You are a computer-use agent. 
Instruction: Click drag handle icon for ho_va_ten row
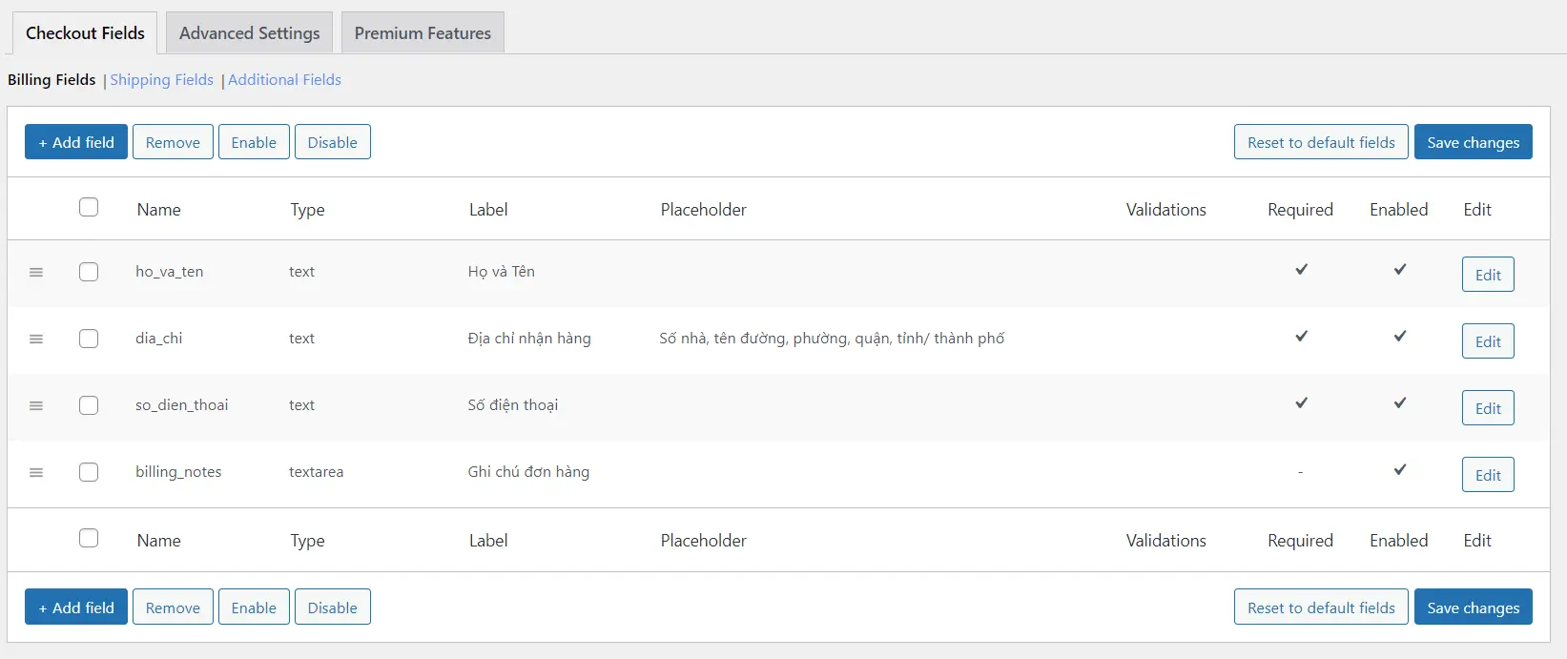36,273
